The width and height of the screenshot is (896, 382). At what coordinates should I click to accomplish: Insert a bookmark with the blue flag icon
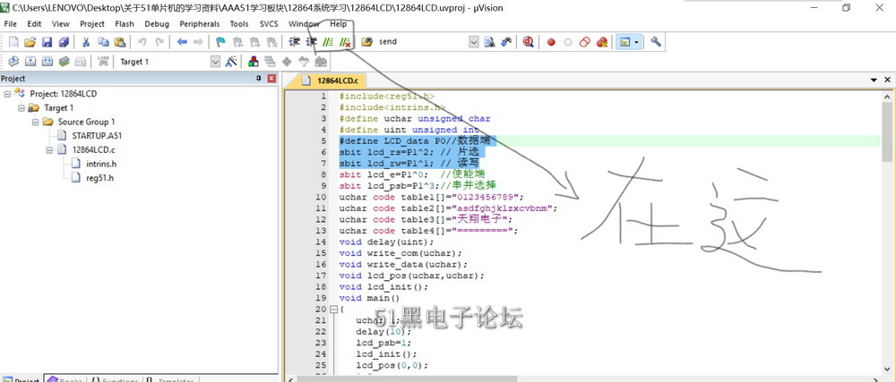pyautogui.click(x=220, y=42)
